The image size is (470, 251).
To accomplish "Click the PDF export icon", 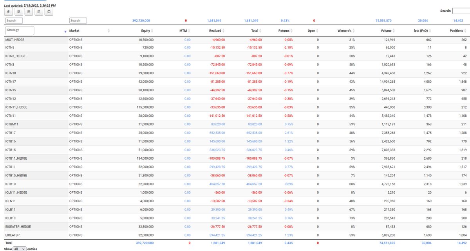I will coord(39,11).
